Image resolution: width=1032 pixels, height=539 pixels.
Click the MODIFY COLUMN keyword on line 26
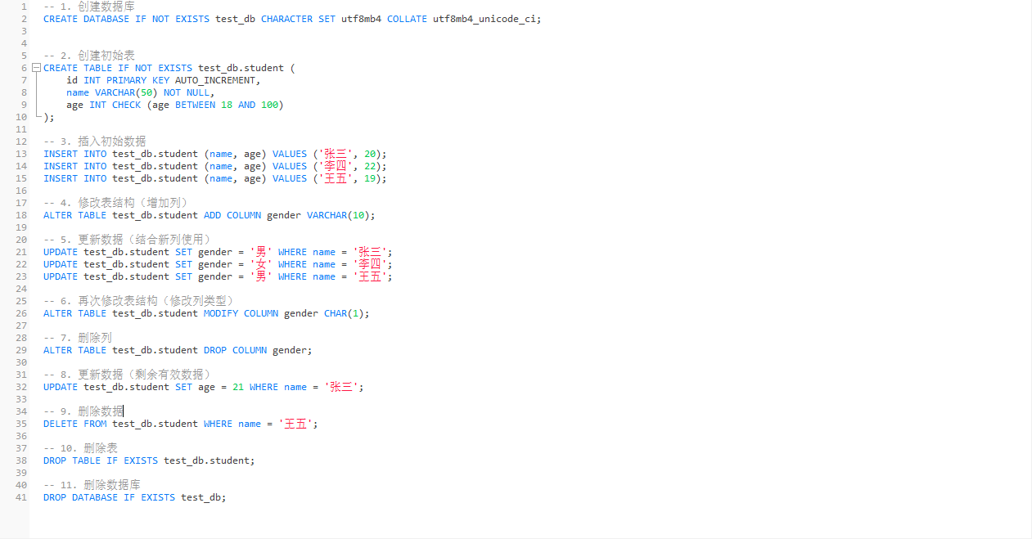pos(241,312)
